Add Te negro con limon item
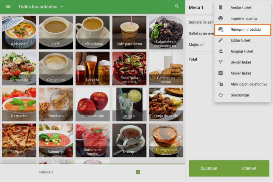Screen dimensions: 273x182 [x=166, y=140]
